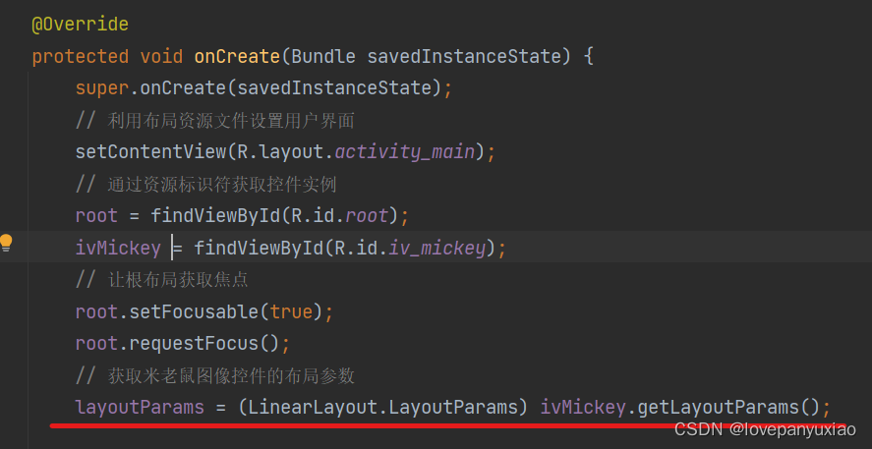Screen dimensions: 872x449
Task: Click the yellow lightbulb quick-fix icon
Action: pos(6,244)
